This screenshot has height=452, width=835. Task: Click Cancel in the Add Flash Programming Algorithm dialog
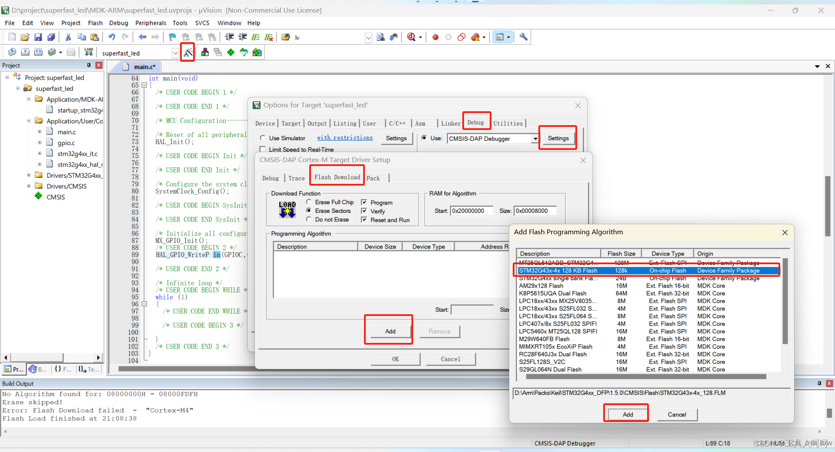[x=677, y=414]
